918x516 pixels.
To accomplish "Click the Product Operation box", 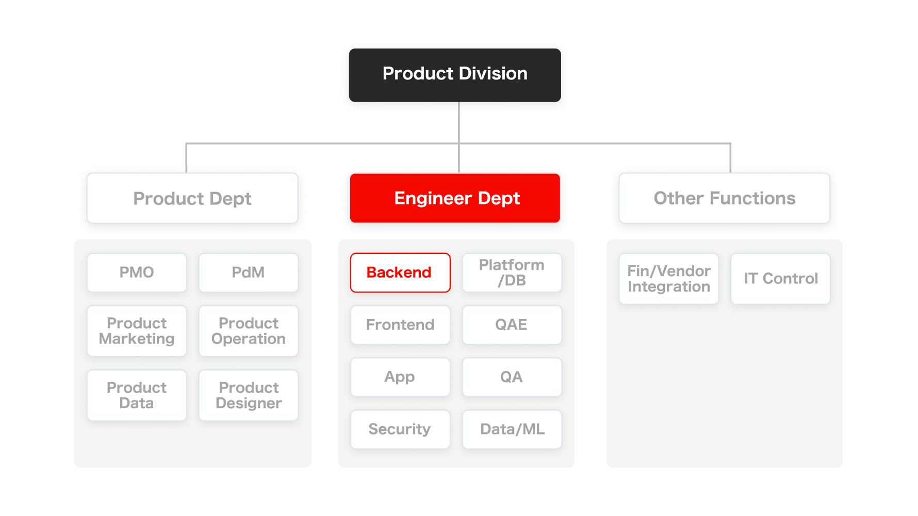I will coord(248,331).
